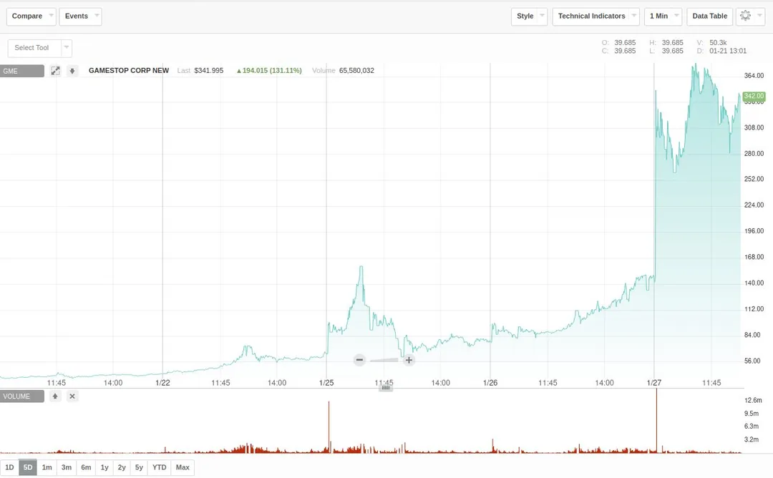
Task: Expand the Events dropdown
Action: [80, 16]
